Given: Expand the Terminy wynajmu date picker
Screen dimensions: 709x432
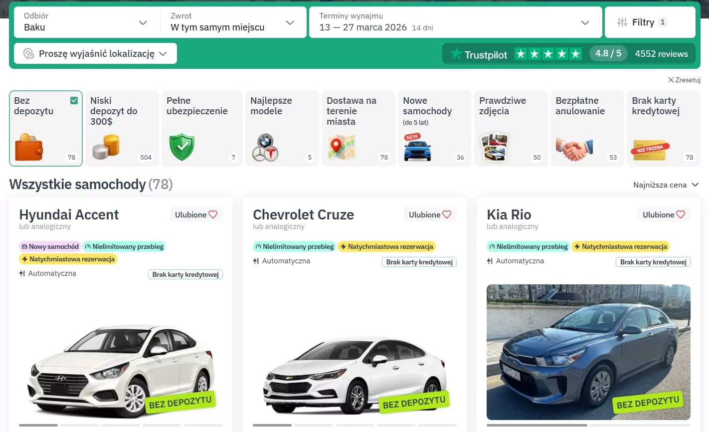Looking at the screenshot, I should click(x=455, y=22).
